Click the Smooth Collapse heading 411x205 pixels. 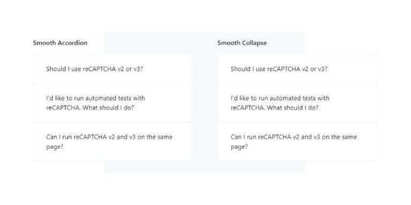(x=242, y=43)
